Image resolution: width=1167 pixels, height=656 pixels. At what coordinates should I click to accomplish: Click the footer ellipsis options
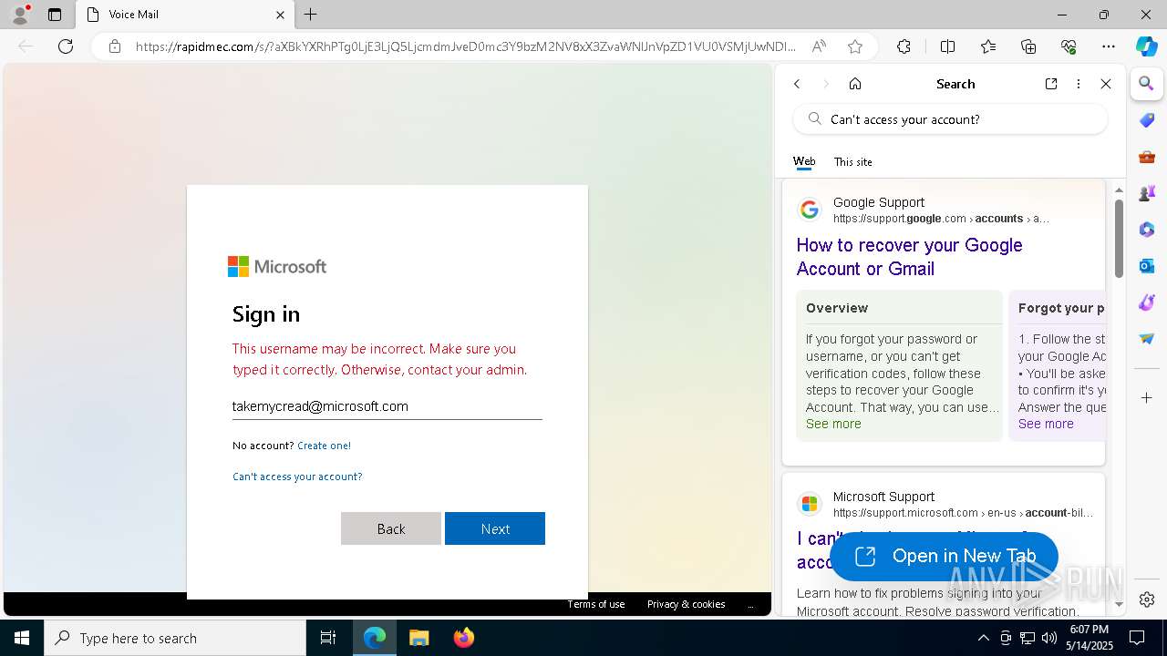[750, 604]
